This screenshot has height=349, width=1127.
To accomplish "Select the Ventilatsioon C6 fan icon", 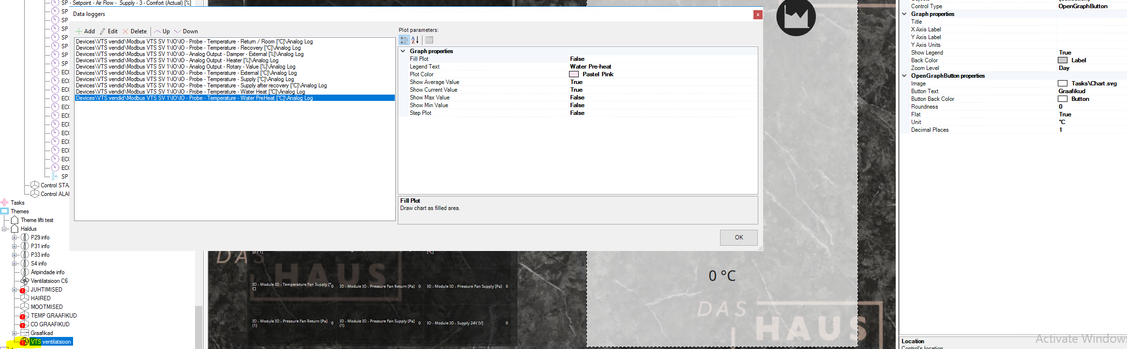I will 25,281.
